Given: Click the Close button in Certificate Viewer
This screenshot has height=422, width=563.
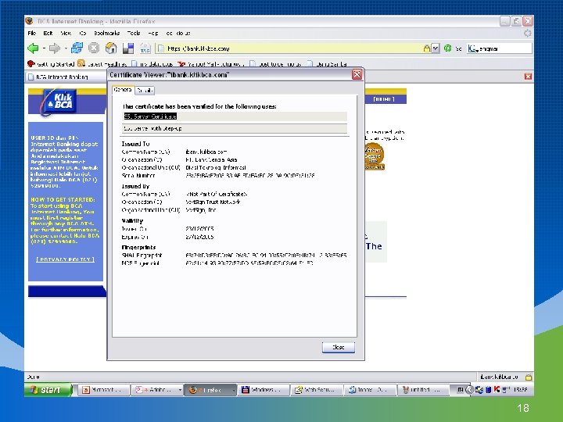Looking at the screenshot, I should [339, 347].
